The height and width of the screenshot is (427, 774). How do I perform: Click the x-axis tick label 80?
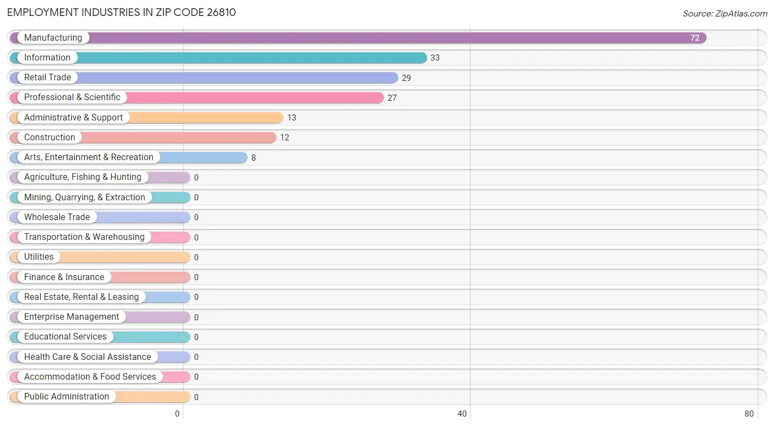tap(749, 414)
